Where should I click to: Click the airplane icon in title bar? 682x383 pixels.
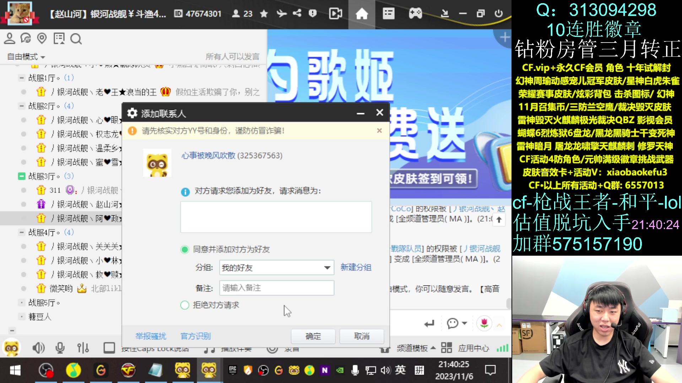click(281, 13)
